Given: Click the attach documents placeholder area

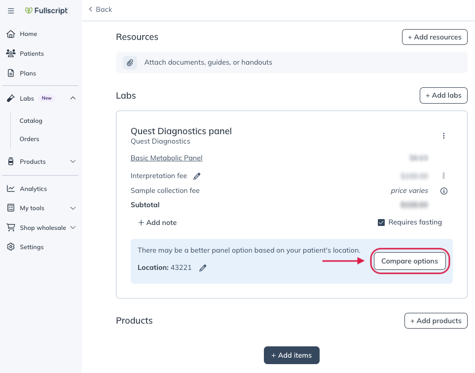Looking at the screenshot, I should 292,63.
